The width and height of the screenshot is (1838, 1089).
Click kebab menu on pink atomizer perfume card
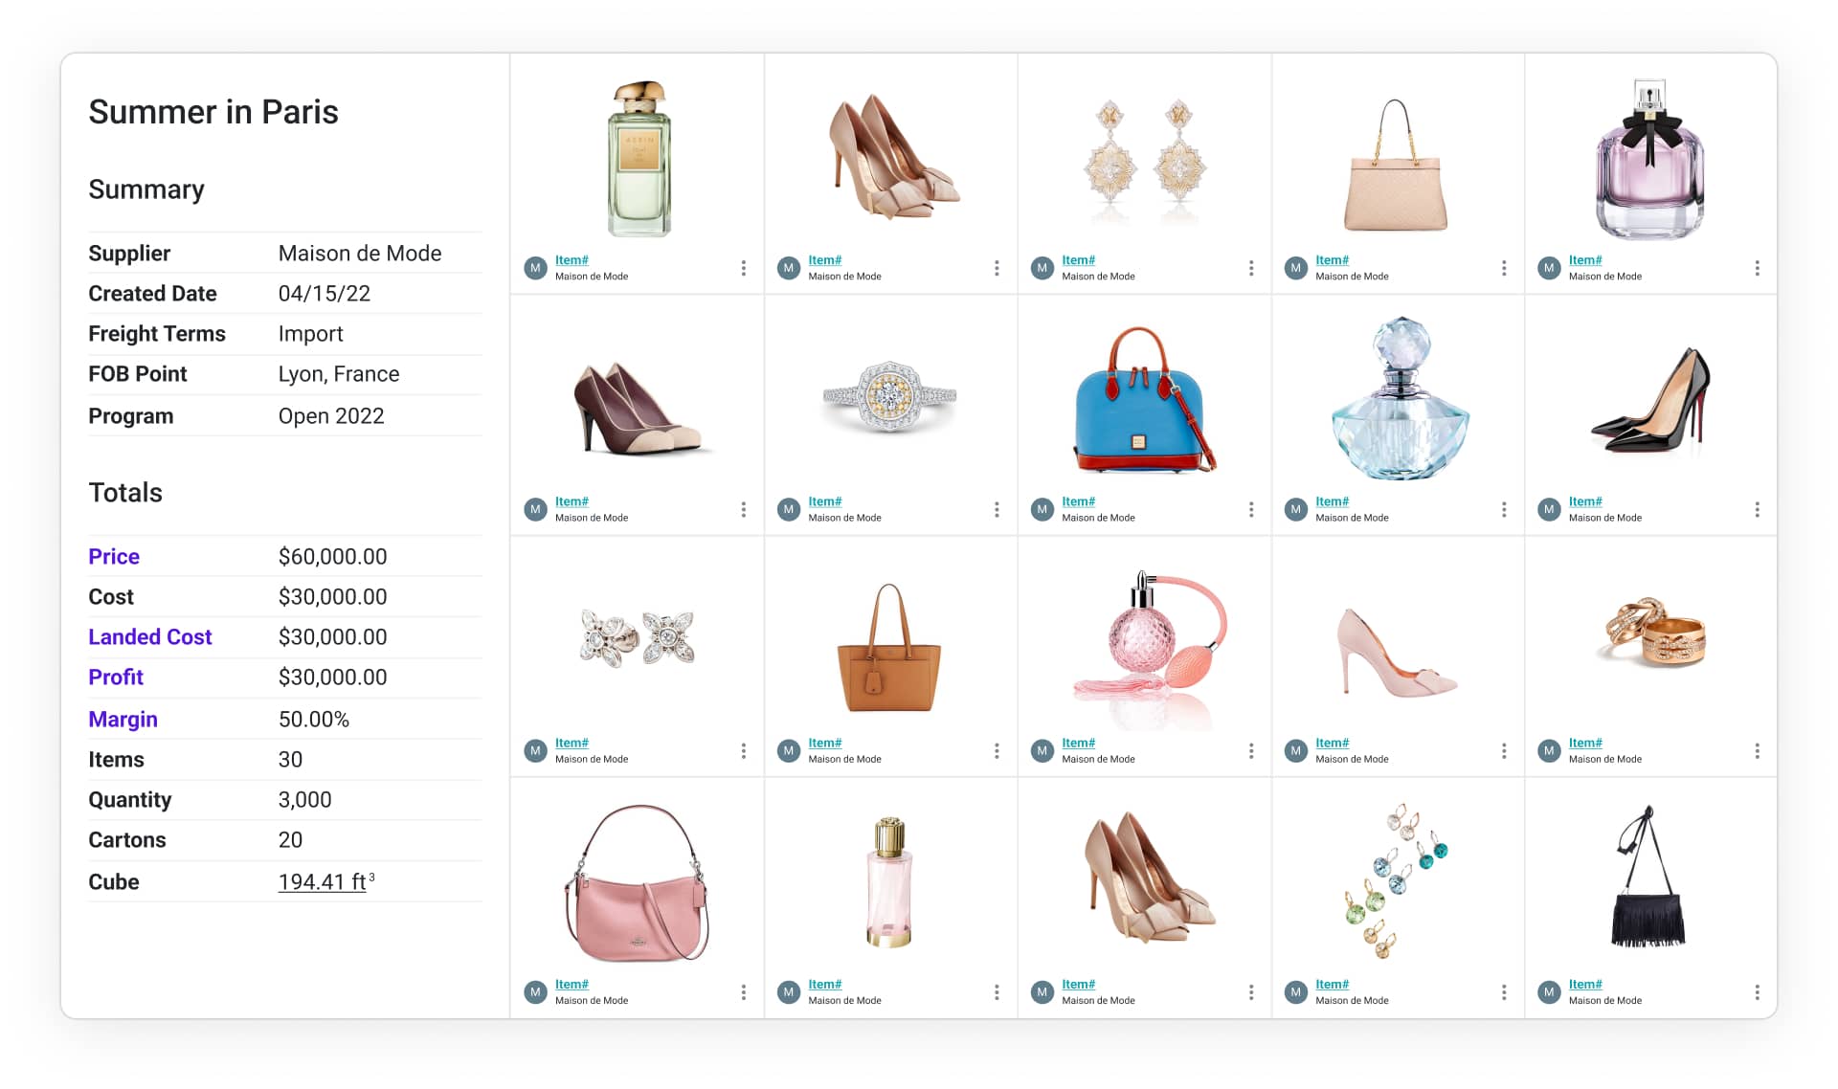click(x=1250, y=751)
